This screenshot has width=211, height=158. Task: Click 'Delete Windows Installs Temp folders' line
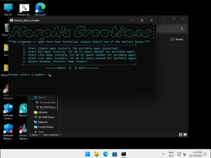point(55,62)
